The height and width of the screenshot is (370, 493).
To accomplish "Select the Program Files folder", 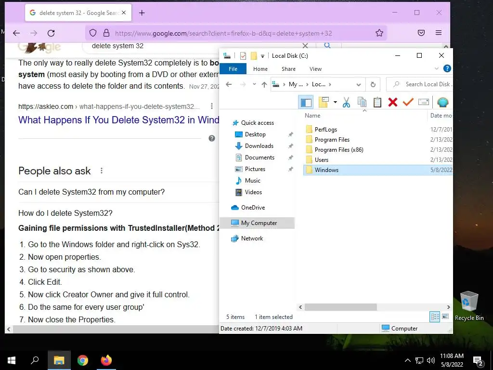I will pos(332,140).
